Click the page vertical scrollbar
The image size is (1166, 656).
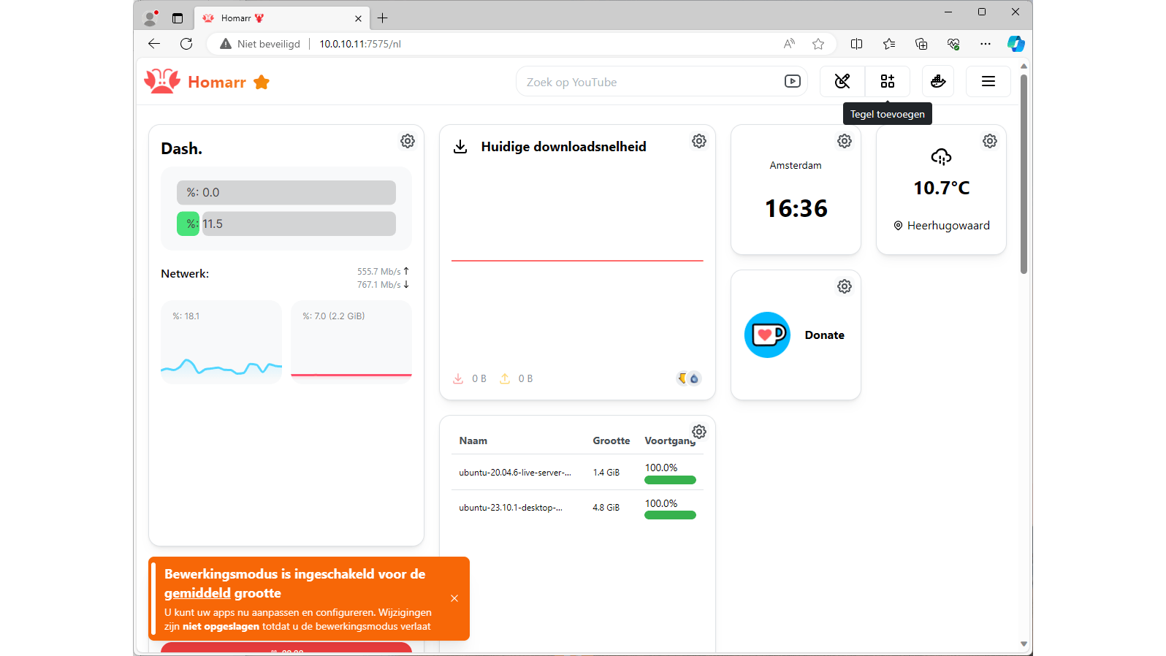pyautogui.click(x=1024, y=175)
